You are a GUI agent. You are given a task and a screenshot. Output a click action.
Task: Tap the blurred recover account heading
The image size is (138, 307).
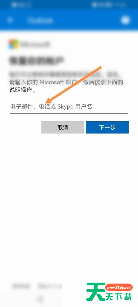tap(37, 60)
